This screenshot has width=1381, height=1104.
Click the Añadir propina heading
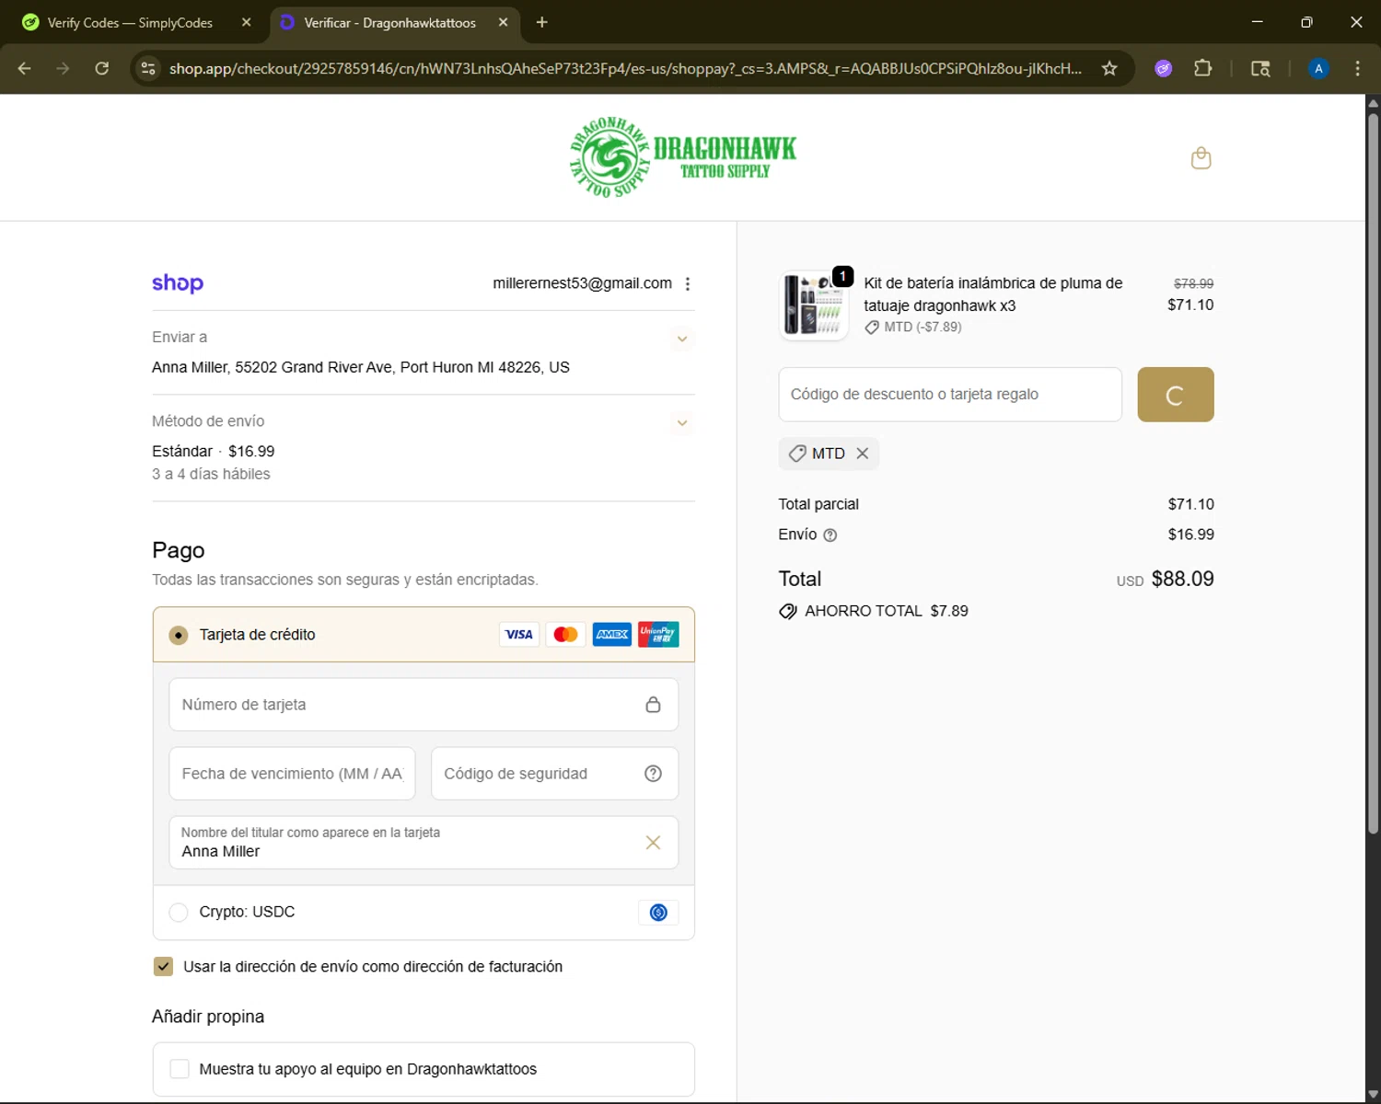point(208,1017)
